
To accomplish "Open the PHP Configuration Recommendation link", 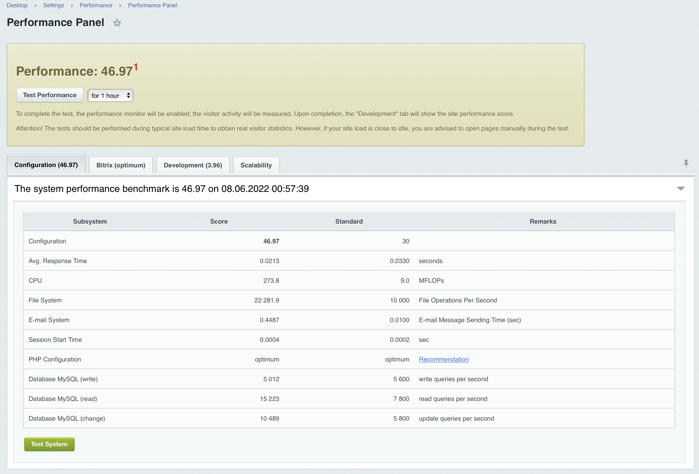I will 444,359.
